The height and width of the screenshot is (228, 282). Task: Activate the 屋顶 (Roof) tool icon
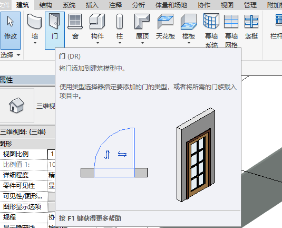[142, 22]
